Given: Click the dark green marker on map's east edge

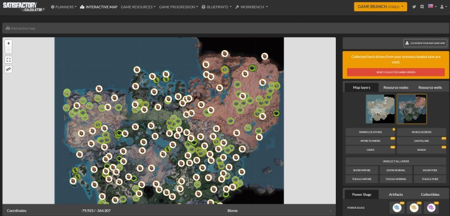Looking at the screenshot, I should [x=276, y=113].
